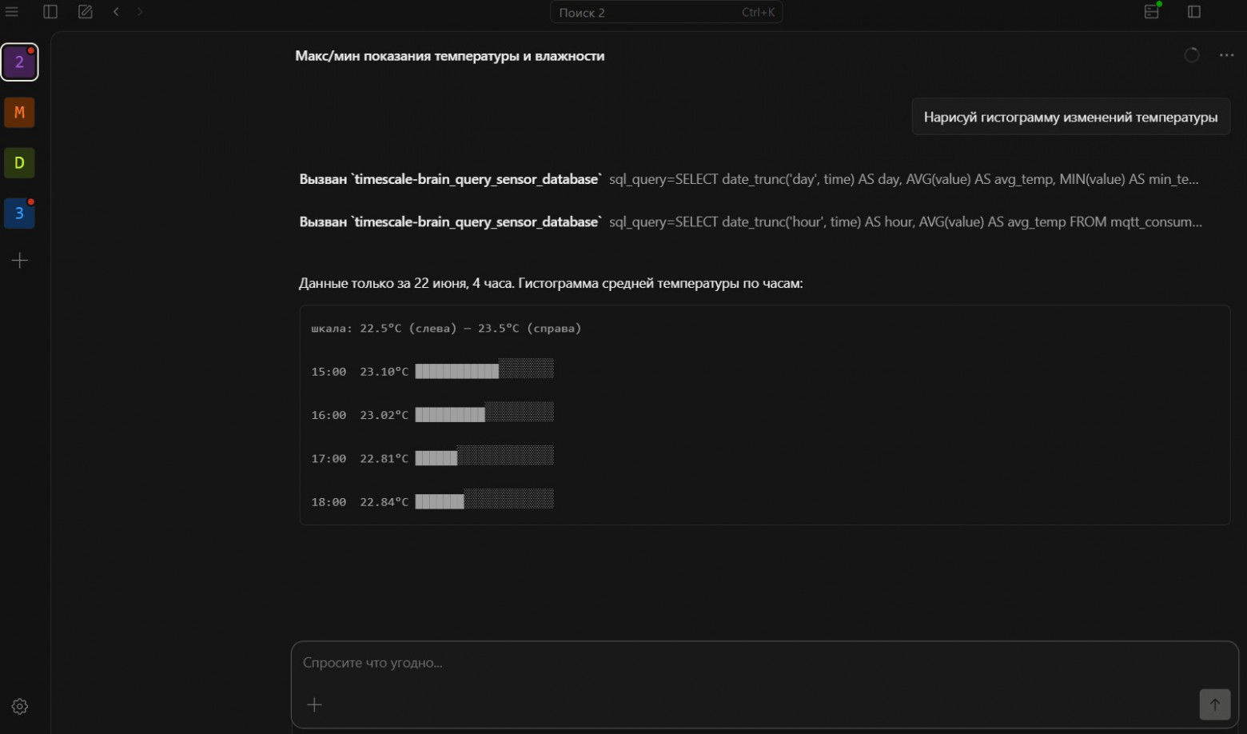Click the 18:00 22.84°C histogram row

click(432, 501)
